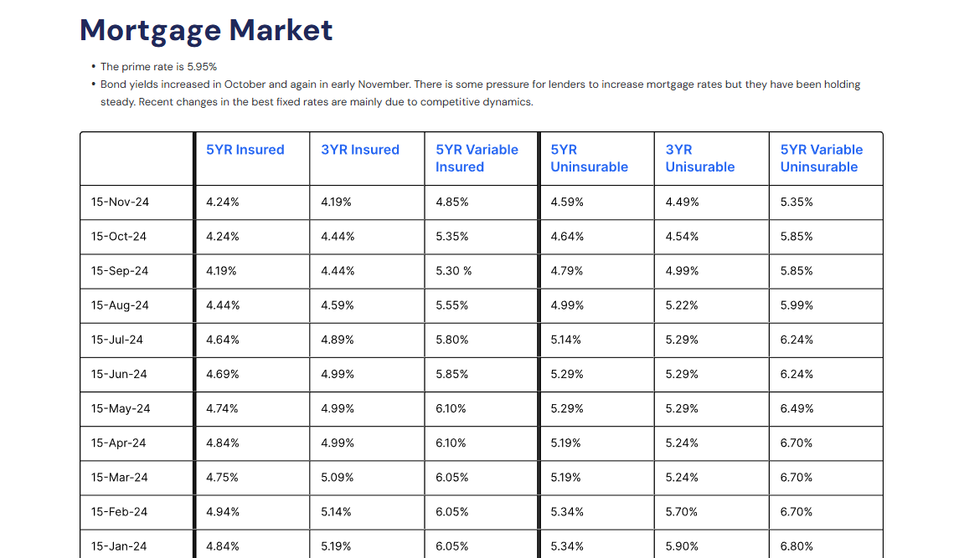The height and width of the screenshot is (558, 959).
Task: Click the 5YR Uninsurable column header
Action: (589, 158)
